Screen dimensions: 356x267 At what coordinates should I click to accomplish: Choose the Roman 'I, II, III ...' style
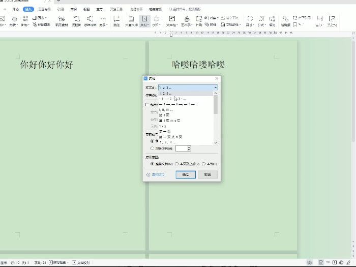[186, 110]
